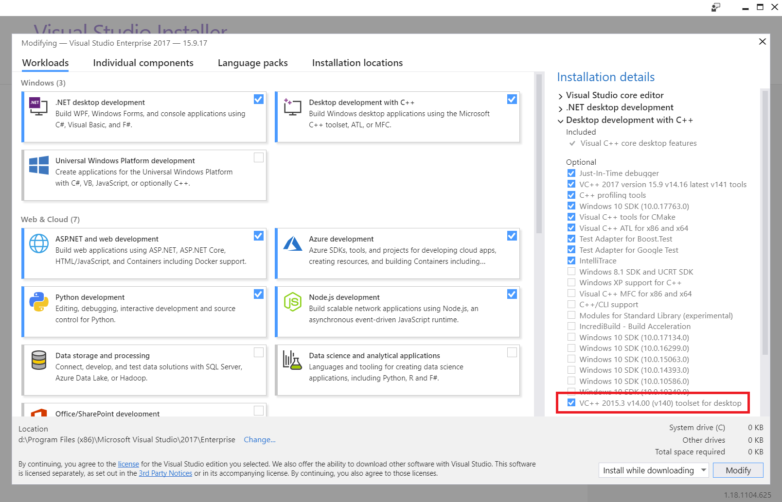782x502 pixels.
Task: Check Universal Windows Platform development workload
Action: (x=259, y=157)
